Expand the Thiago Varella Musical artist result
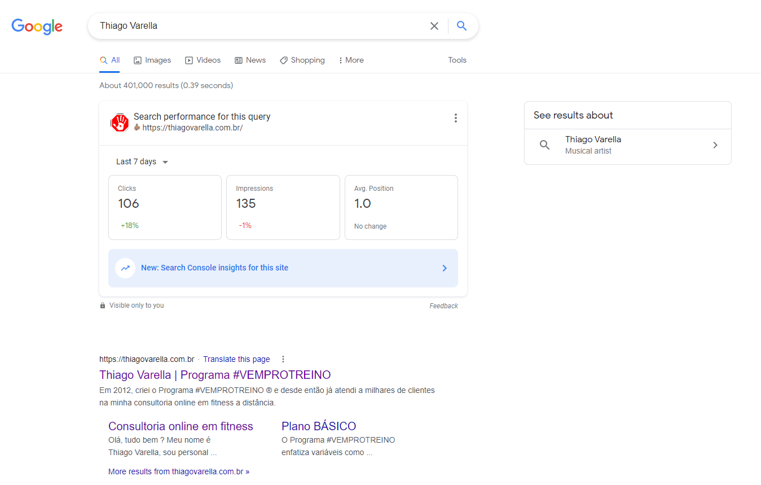Screen dimensions: 761x485 715,145
